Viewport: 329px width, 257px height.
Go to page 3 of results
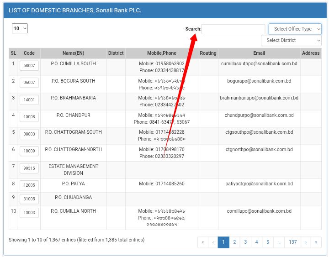(245, 242)
